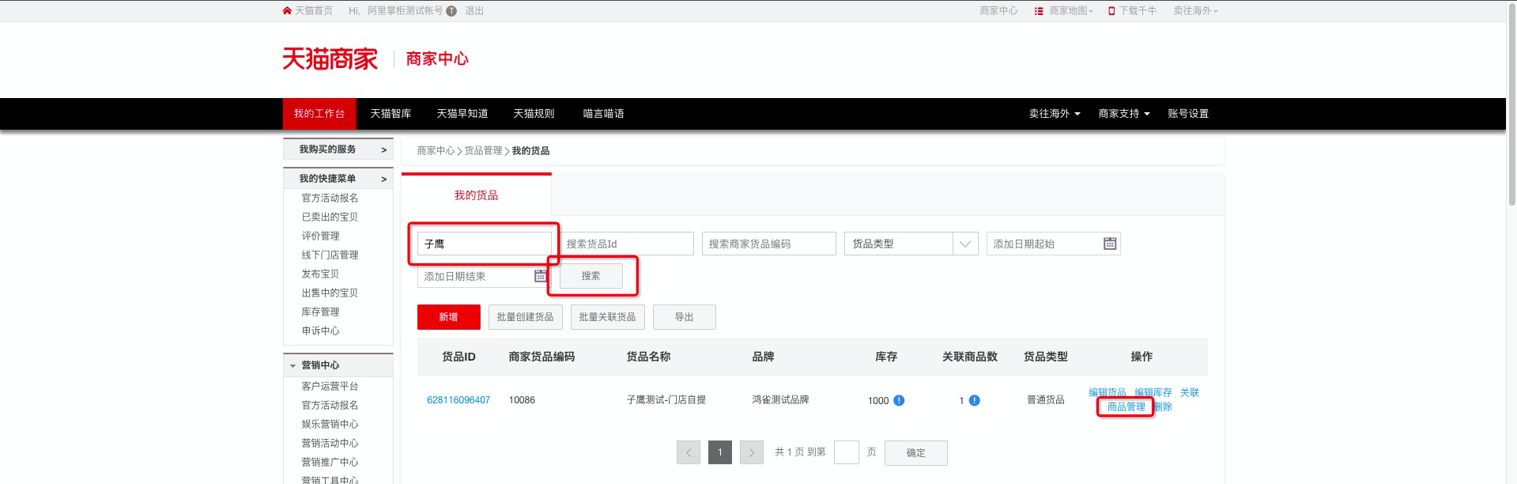Open 已卖出的宝贝 sidebar item

click(330, 217)
